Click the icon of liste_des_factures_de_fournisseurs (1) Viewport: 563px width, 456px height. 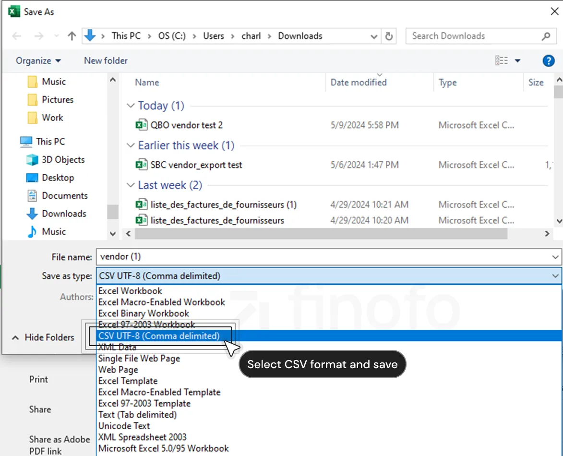click(141, 204)
